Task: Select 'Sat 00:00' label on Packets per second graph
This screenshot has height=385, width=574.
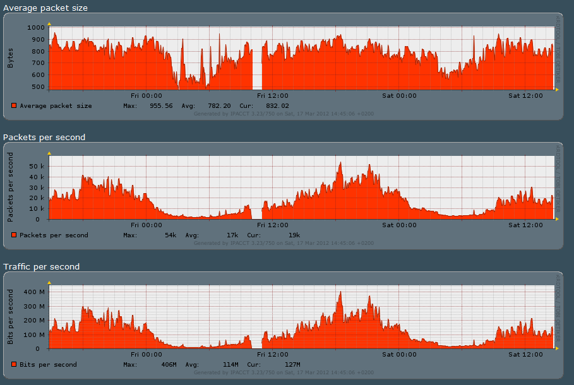Action: coord(400,225)
